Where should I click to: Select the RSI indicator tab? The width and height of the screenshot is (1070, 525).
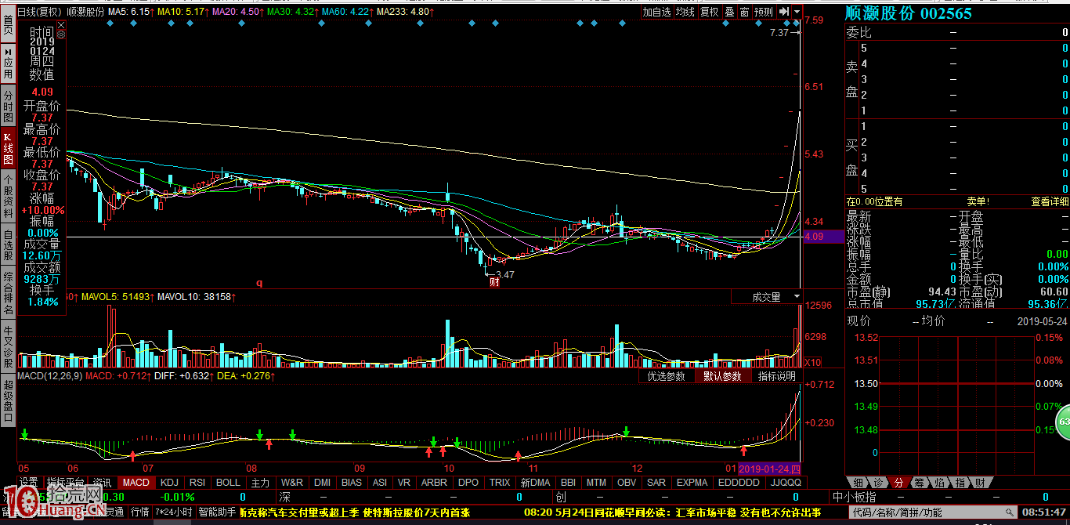click(x=197, y=482)
